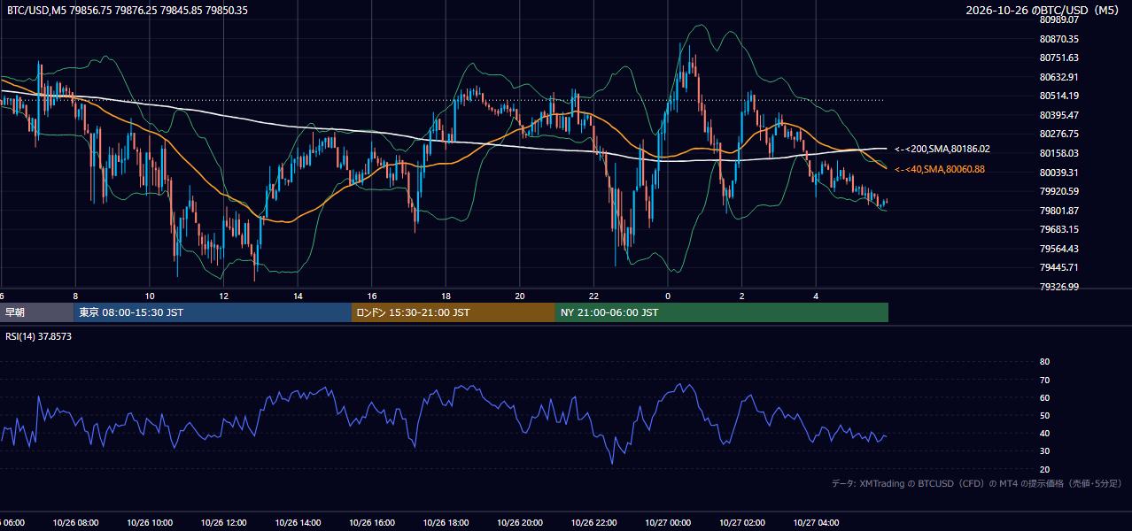Viewport: 1132px width, 531px height.
Task: Click the RSI 70 level axis label
Action: point(1044,380)
